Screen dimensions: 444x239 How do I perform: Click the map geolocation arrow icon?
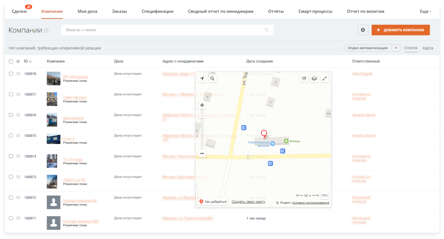(202, 79)
